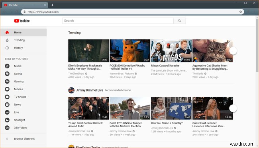The width and height of the screenshot is (259, 148).
Task: Click title POKÉMON Detective Pikachu Official Trailer
Action: pyautogui.click(x=128, y=67)
